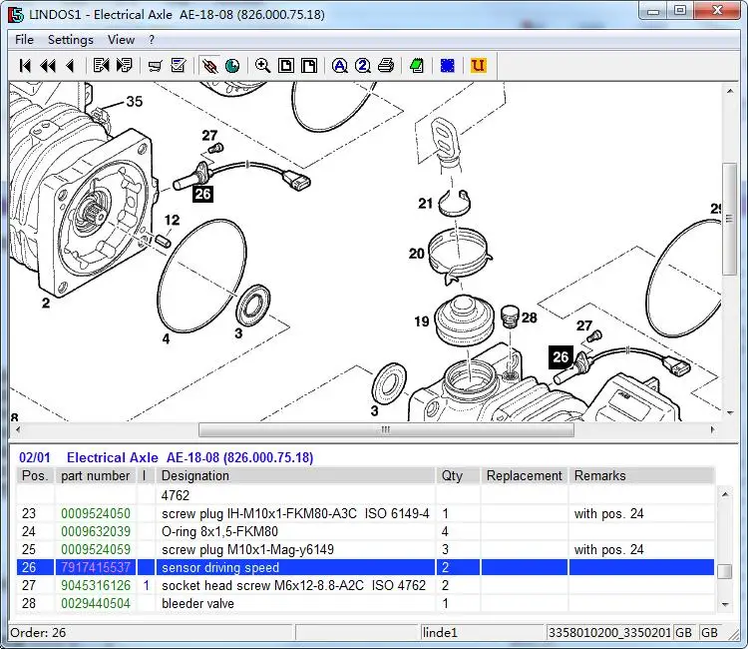
Task: Select callout number 20 in the drawing
Action: (x=417, y=253)
